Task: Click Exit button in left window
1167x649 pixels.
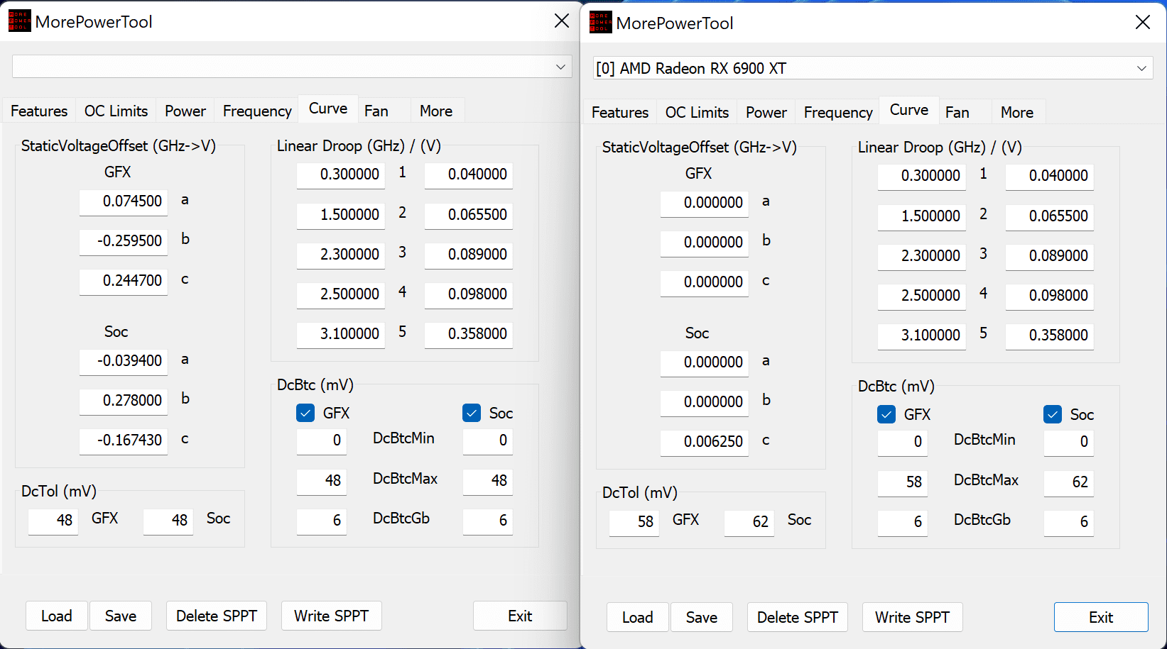Action: [520, 616]
